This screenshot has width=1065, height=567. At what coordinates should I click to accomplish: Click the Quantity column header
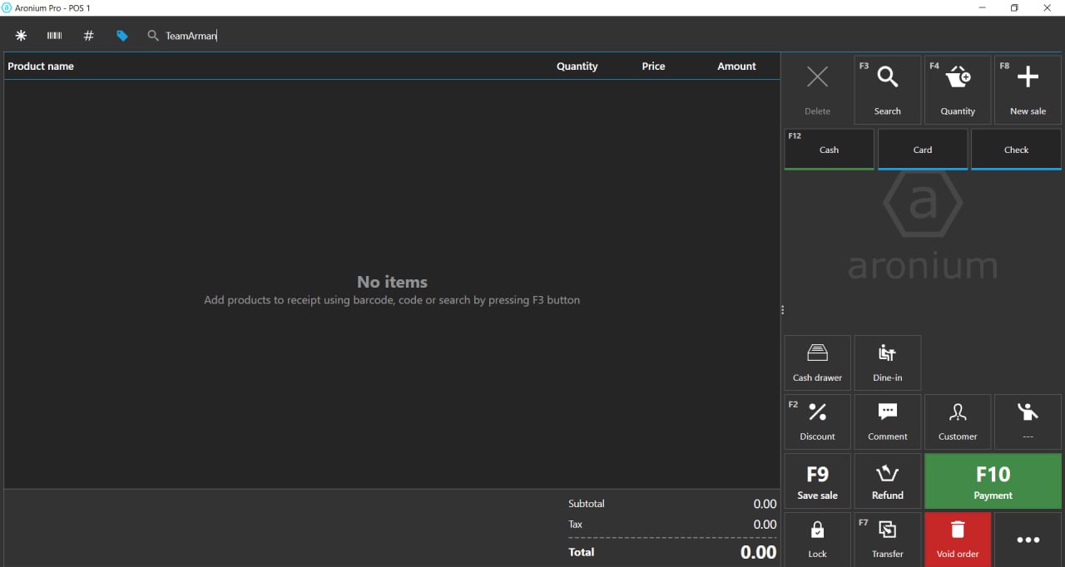coord(577,67)
